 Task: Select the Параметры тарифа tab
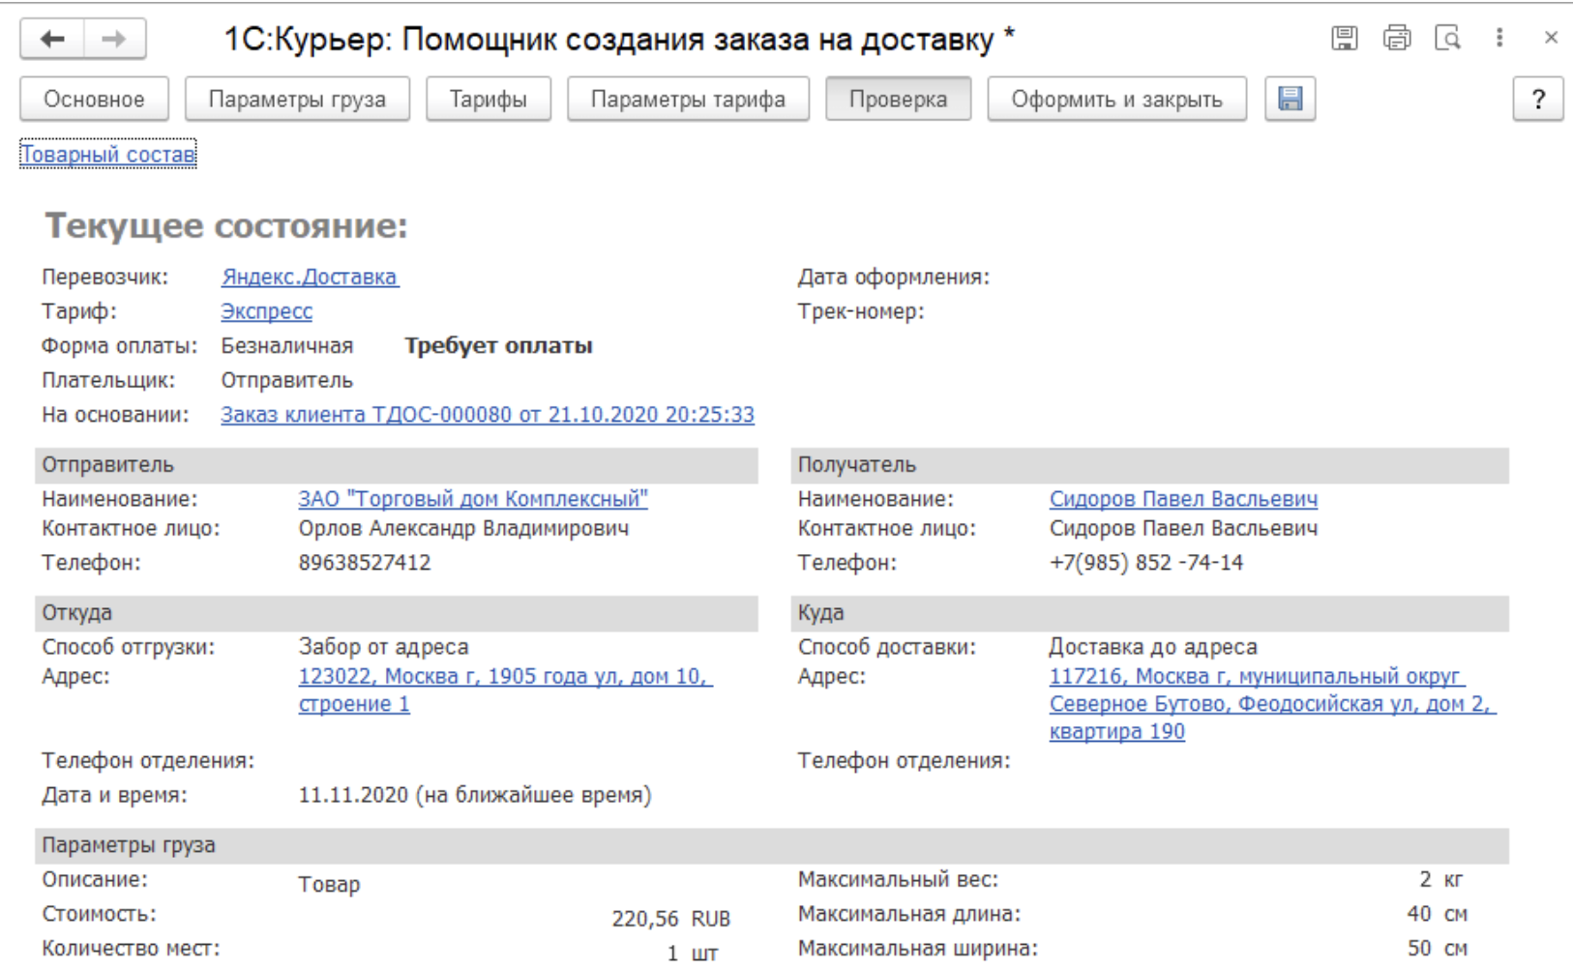point(688,99)
